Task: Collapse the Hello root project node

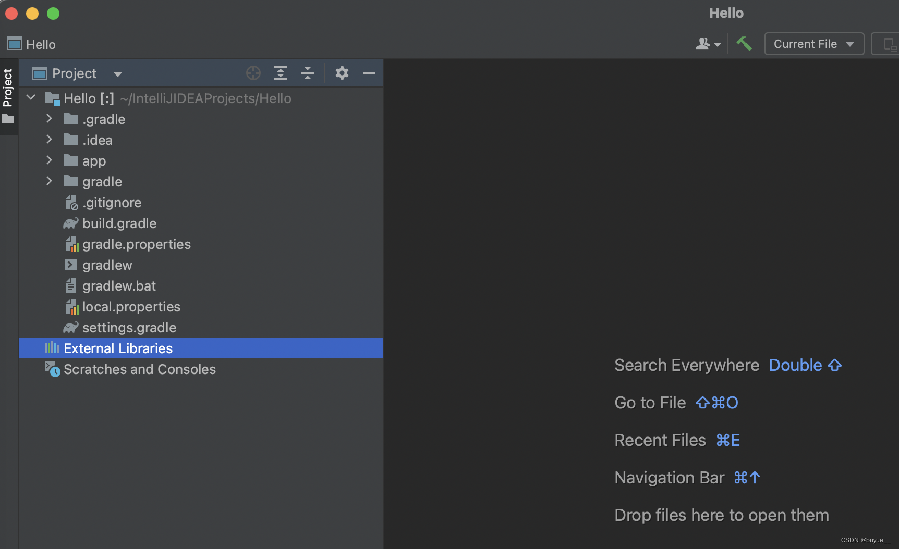Action: 31,97
